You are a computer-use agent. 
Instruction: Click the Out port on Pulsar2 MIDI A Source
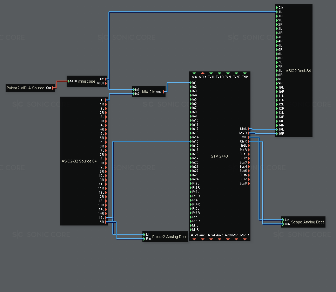[x=53, y=88]
